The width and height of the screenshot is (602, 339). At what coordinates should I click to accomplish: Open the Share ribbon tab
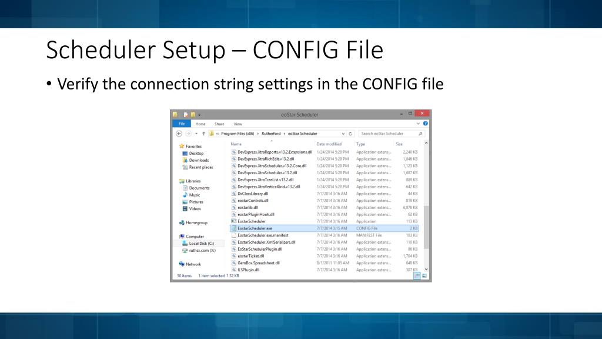[x=219, y=124]
